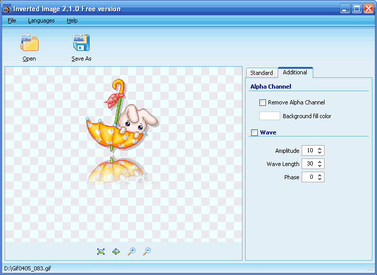Increase the Phase value with up arrow
Viewport: 377px width, 275px height.
pyautogui.click(x=320, y=175)
